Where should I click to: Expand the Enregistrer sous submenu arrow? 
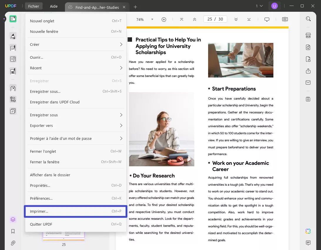point(121,115)
